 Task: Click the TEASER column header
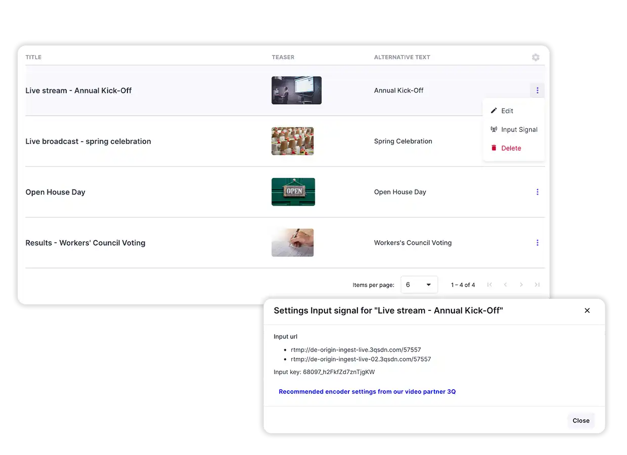point(283,57)
